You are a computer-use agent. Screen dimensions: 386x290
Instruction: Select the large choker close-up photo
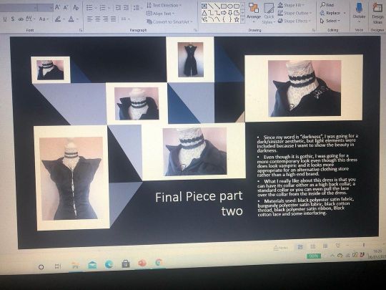[305, 88]
